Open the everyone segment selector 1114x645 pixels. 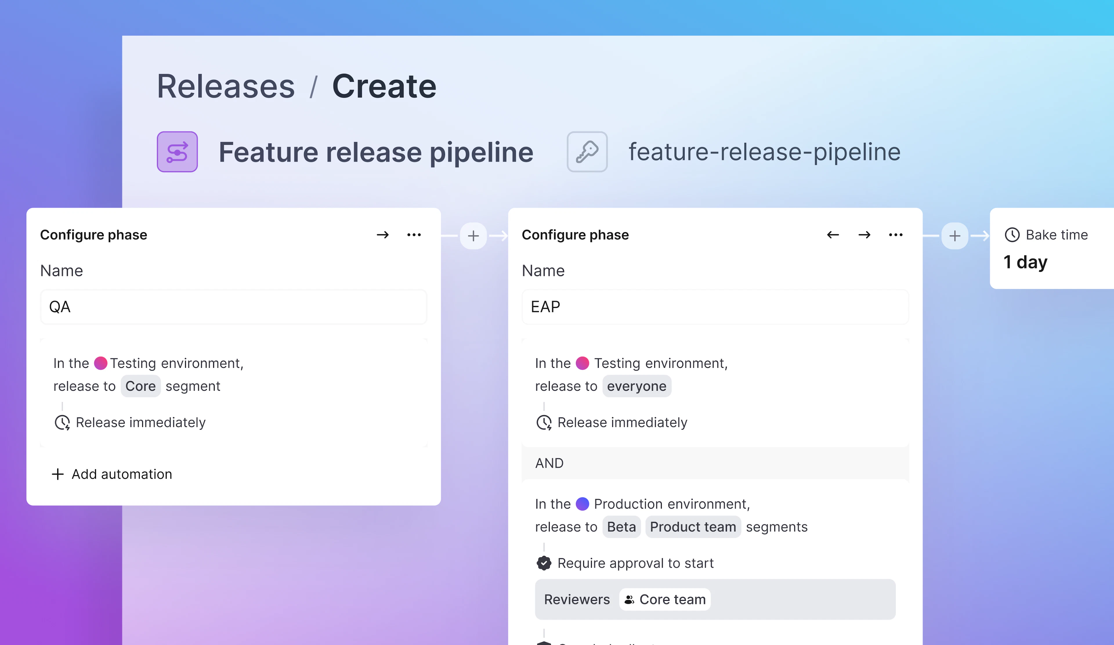click(636, 386)
